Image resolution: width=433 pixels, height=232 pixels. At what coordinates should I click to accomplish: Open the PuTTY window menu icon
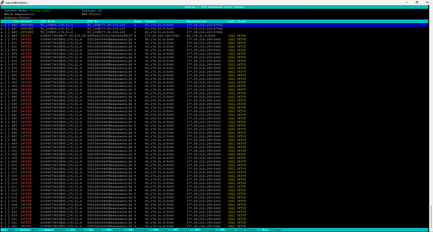pos(3,3)
